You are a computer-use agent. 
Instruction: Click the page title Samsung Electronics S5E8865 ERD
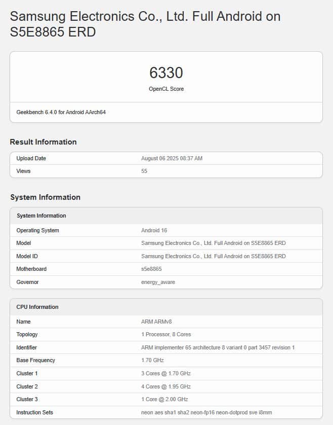145,24
